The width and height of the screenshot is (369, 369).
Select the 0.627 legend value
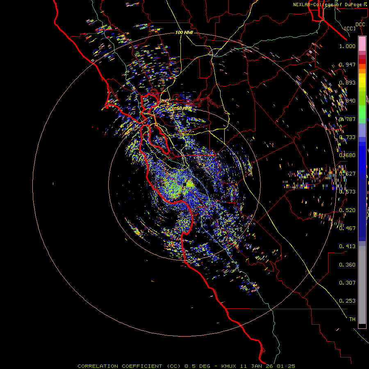(347, 174)
